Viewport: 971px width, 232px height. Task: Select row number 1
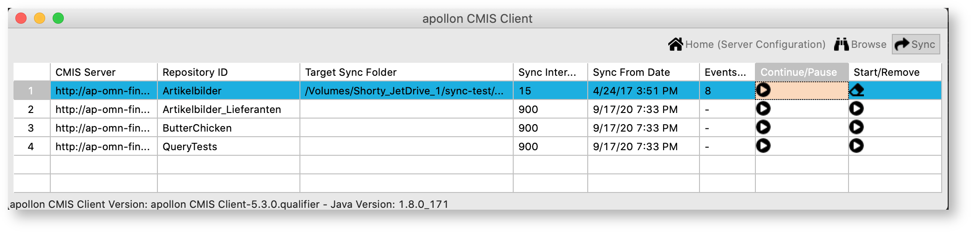32,91
